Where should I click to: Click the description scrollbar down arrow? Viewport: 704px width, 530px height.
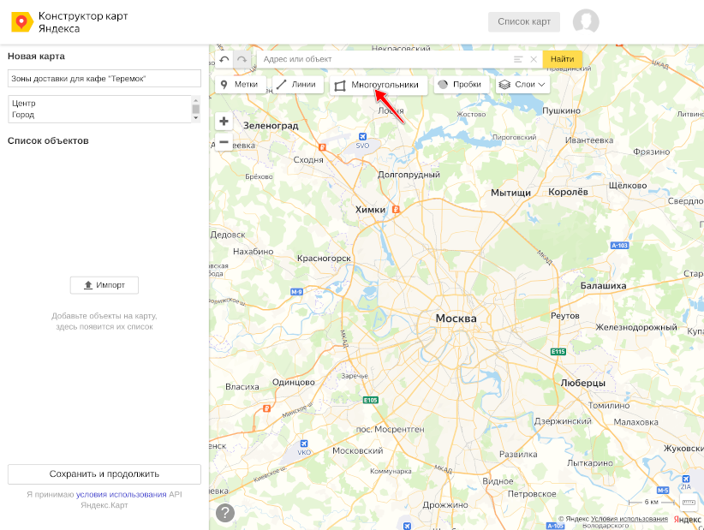click(196, 118)
